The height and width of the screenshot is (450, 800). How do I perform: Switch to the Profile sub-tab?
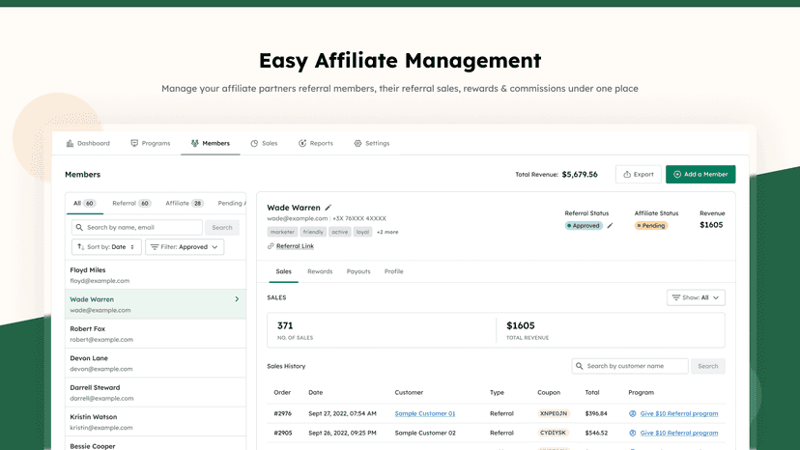click(x=394, y=271)
